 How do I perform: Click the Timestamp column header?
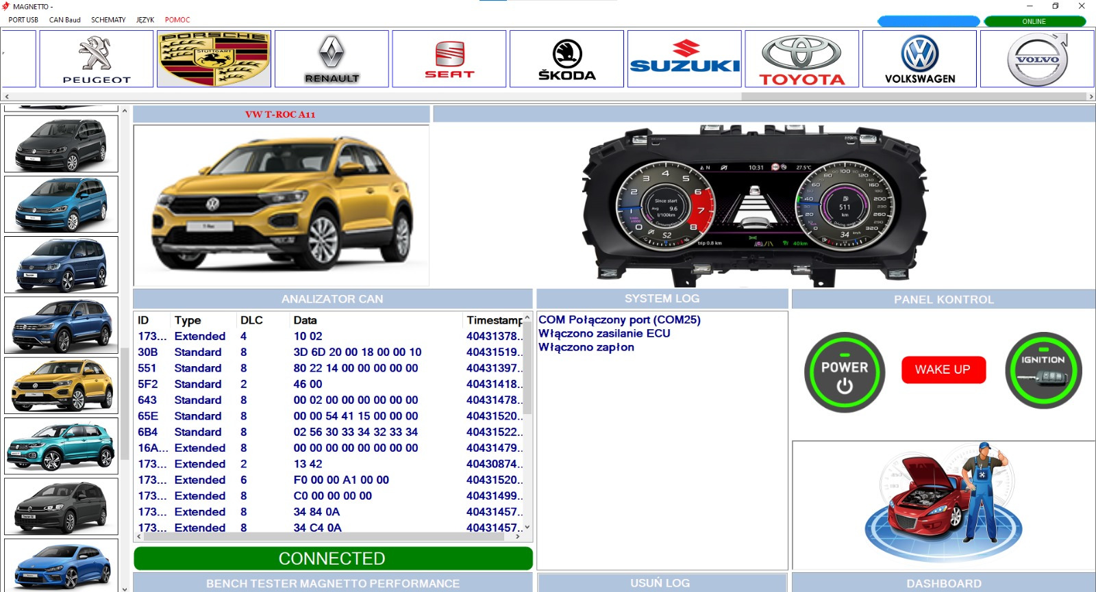click(x=494, y=320)
